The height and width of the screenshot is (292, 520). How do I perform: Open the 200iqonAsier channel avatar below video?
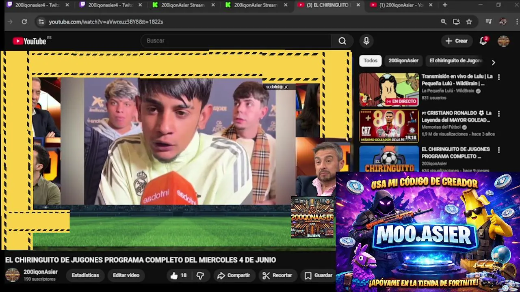pyautogui.click(x=12, y=275)
